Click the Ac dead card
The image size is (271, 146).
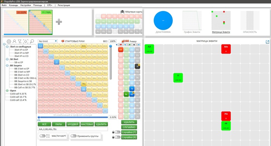98,21
